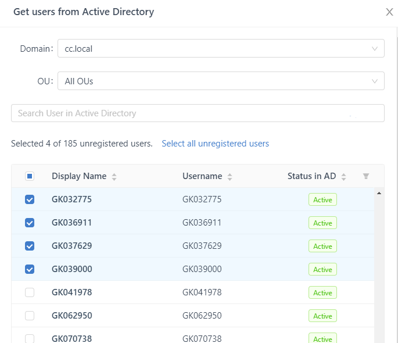Click the Search User in Active Directory field
Viewport: 398px width, 343px height.
pyautogui.click(x=198, y=113)
